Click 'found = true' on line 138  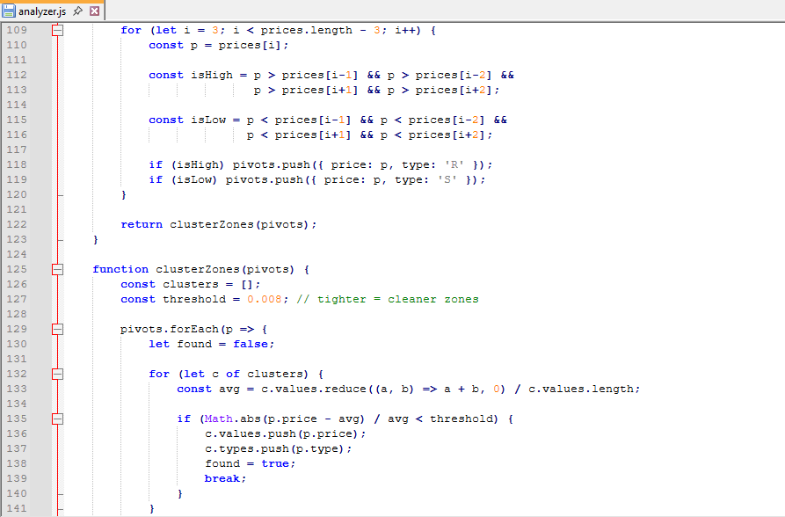[250, 463]
